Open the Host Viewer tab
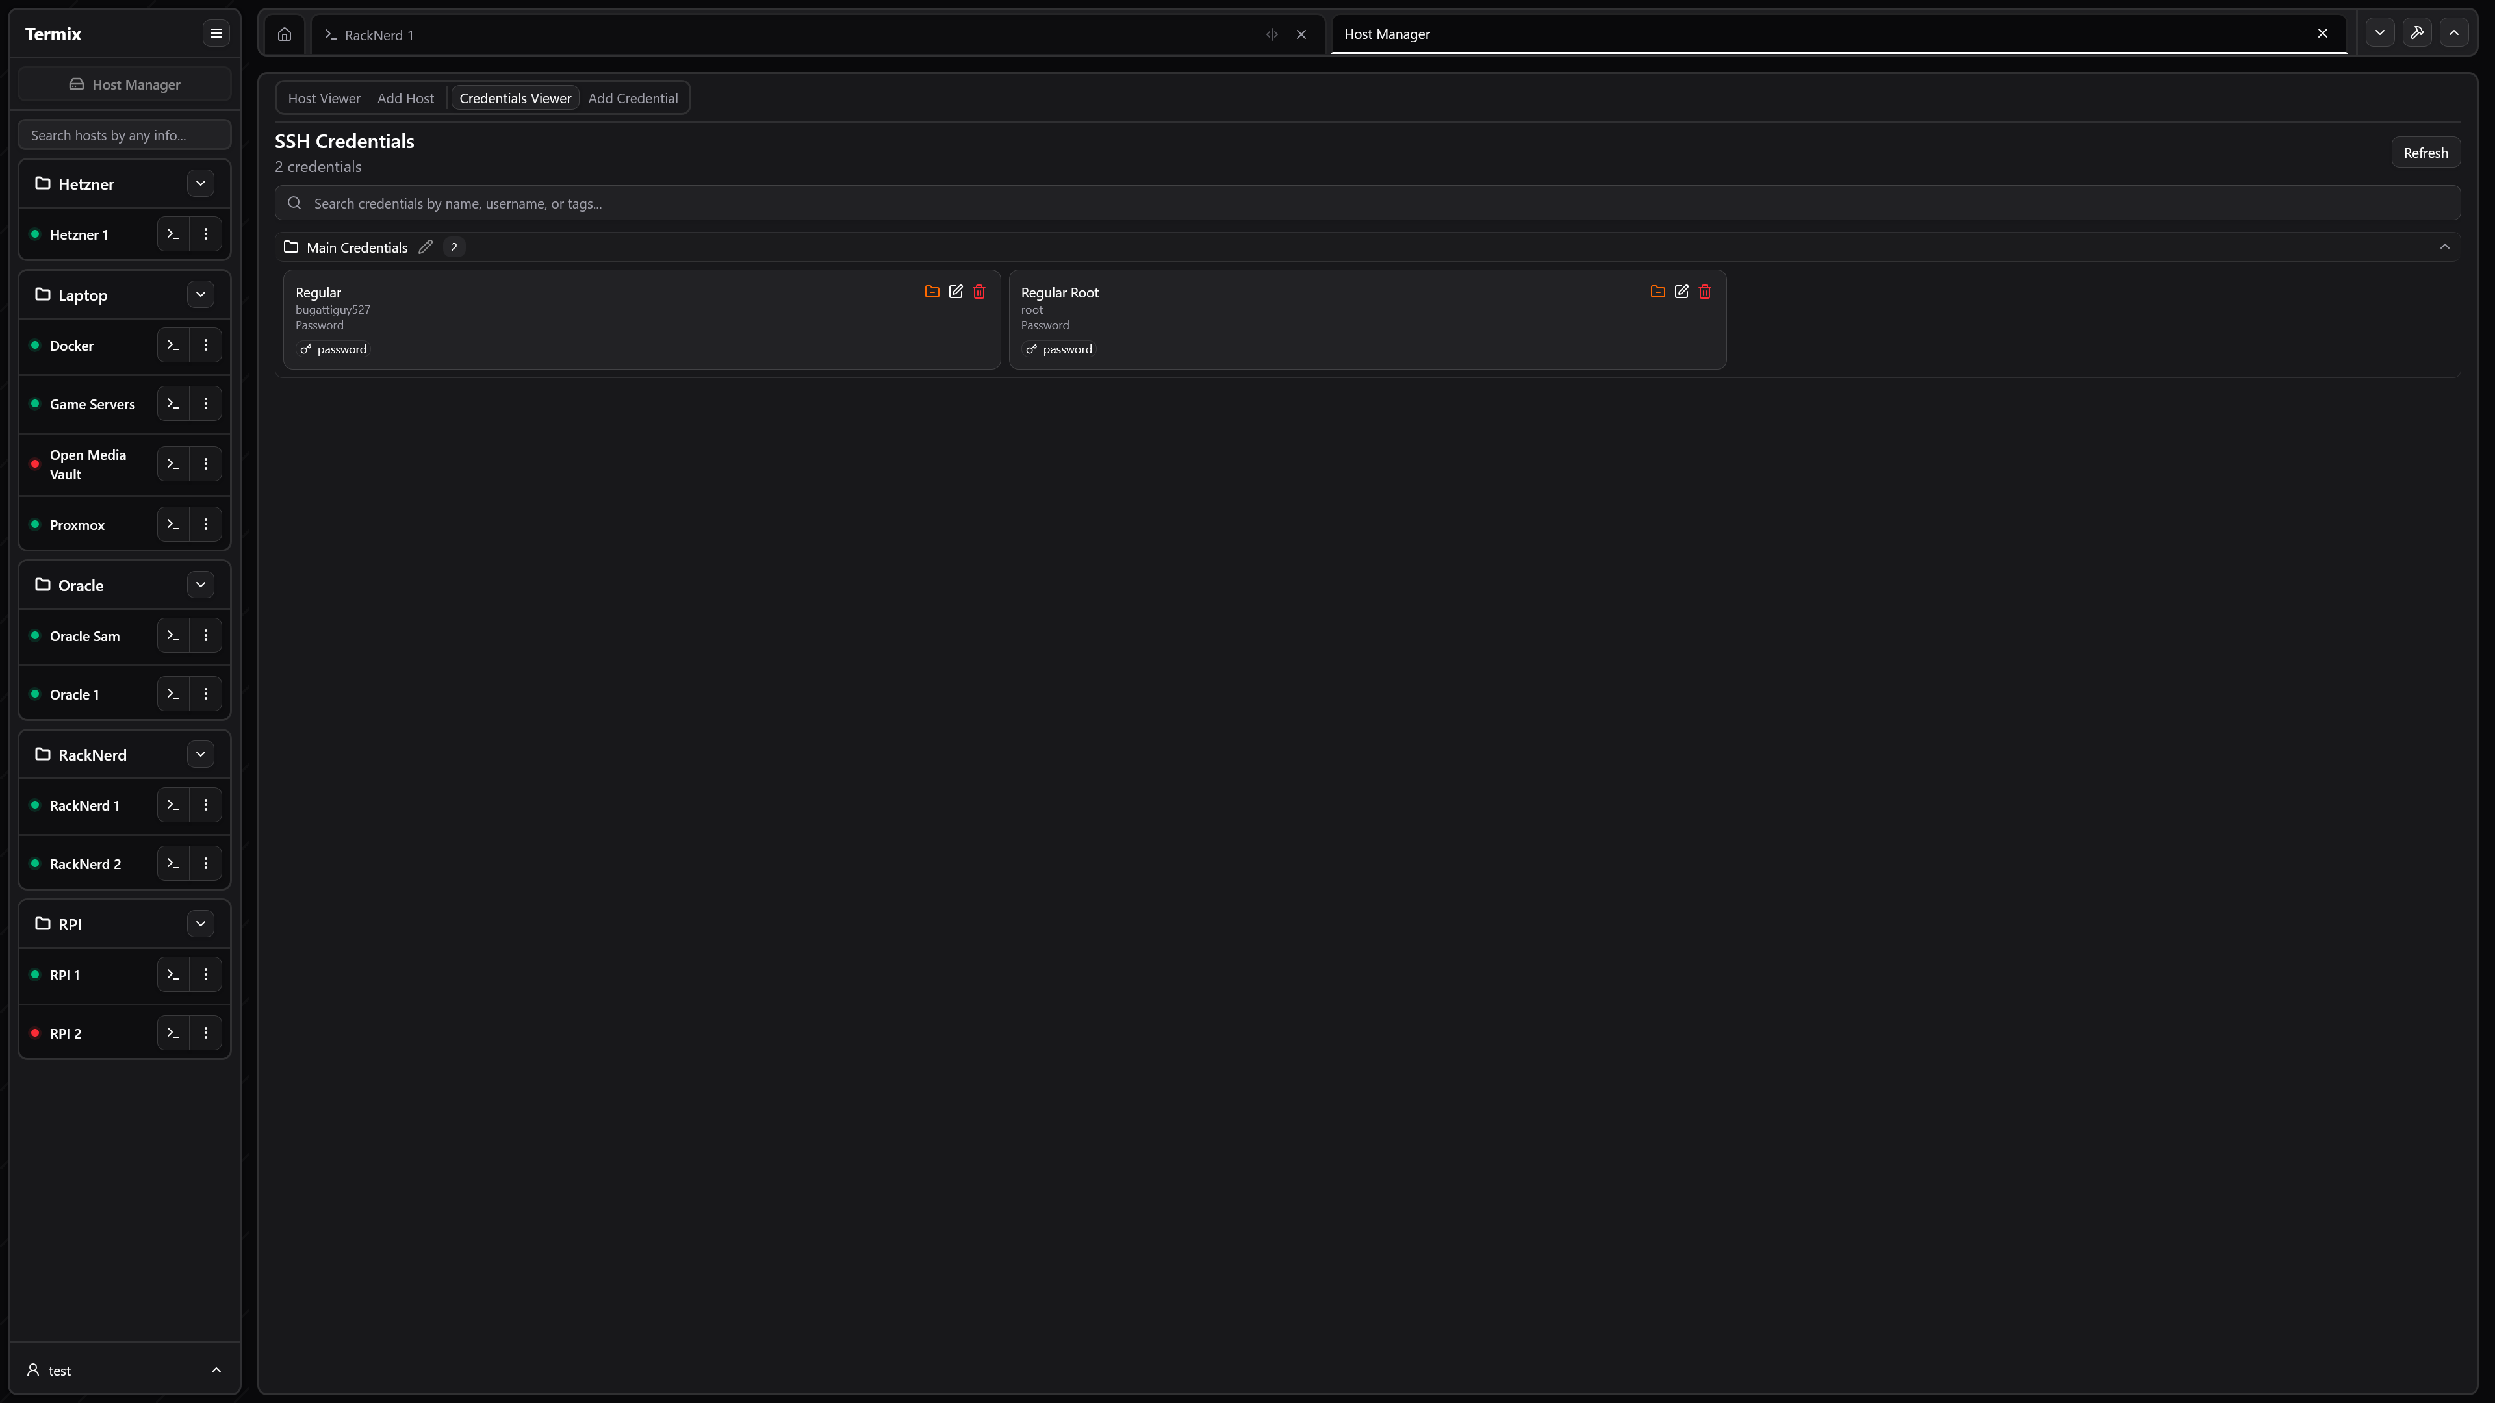This screenshot has height=1403, width=2495. pyautogui.click(x=324, y=98)
